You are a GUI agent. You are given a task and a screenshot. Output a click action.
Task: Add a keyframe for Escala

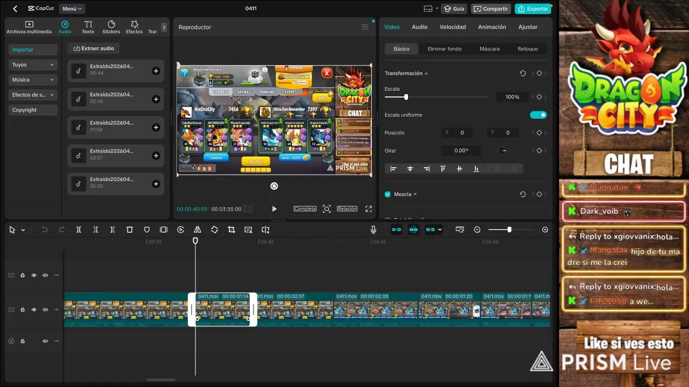coord(539,97)
